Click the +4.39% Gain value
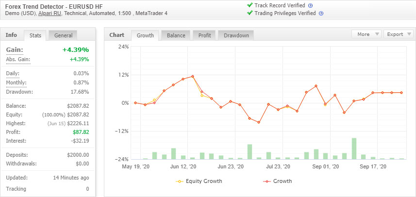The width and height of the screenshot is (416, 197). pyautogui.click(x=76, y=50)
